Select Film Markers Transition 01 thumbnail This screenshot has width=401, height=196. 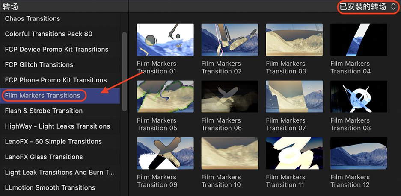click(165, 40)
